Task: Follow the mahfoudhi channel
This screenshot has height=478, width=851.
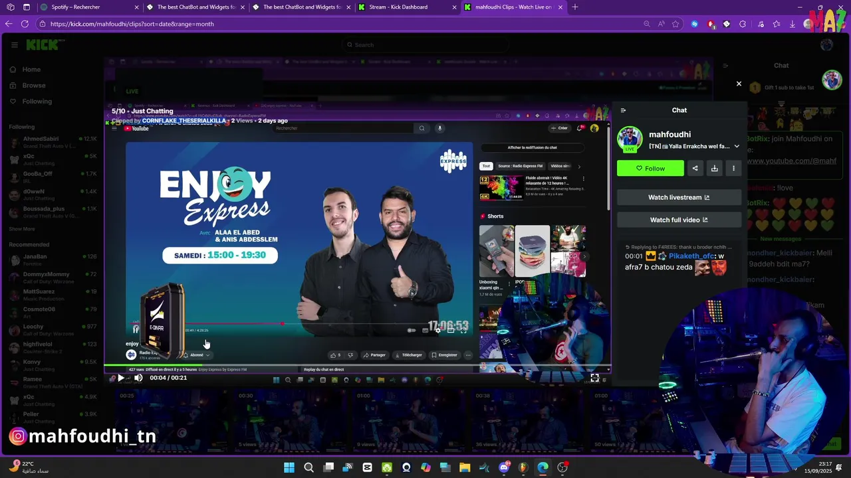Action: click(x=650, y=168)
